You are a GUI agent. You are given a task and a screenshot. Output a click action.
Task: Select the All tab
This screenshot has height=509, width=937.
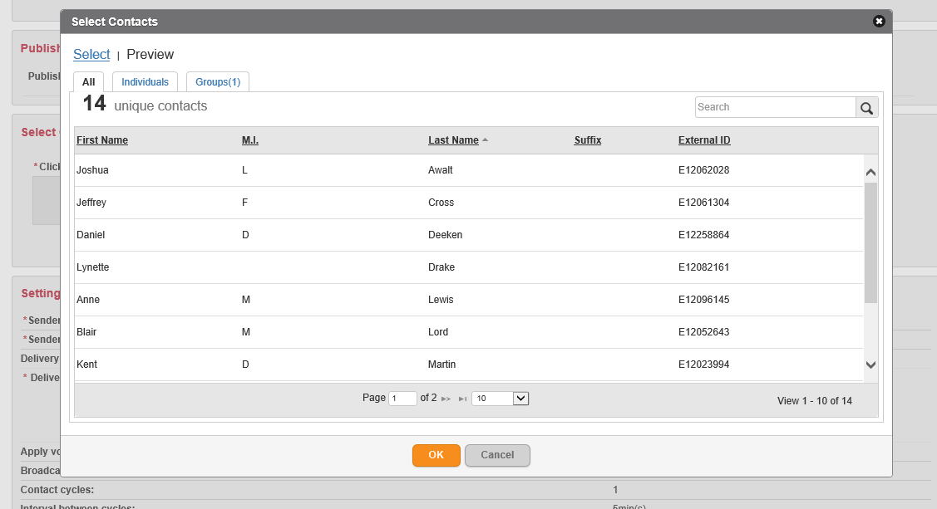click(x=88, y=82)
